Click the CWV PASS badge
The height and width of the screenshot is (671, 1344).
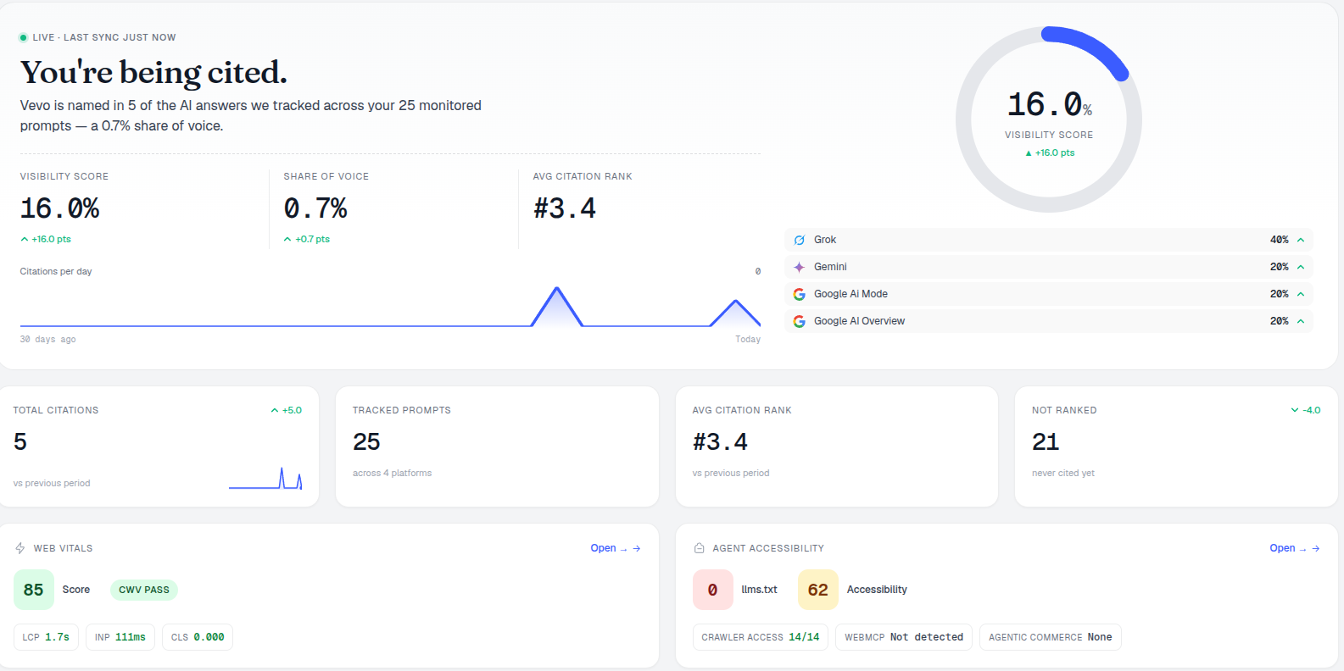pyautogui.click(x=144, y=590)
